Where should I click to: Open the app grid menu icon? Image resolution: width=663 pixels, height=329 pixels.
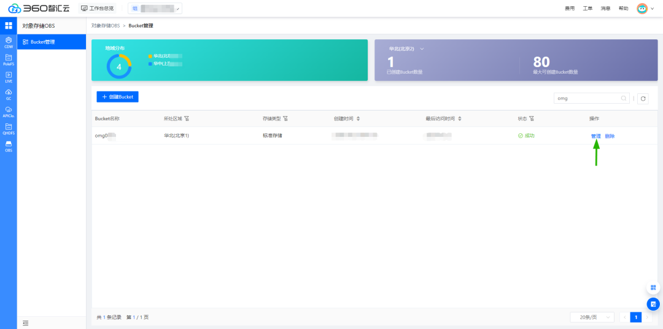[9, 25]
